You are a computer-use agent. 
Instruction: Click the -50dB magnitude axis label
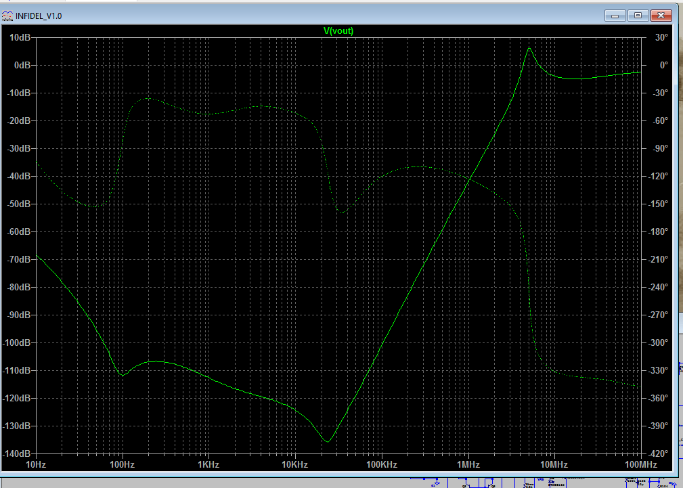pyautogui.click(x=19, y=204)
